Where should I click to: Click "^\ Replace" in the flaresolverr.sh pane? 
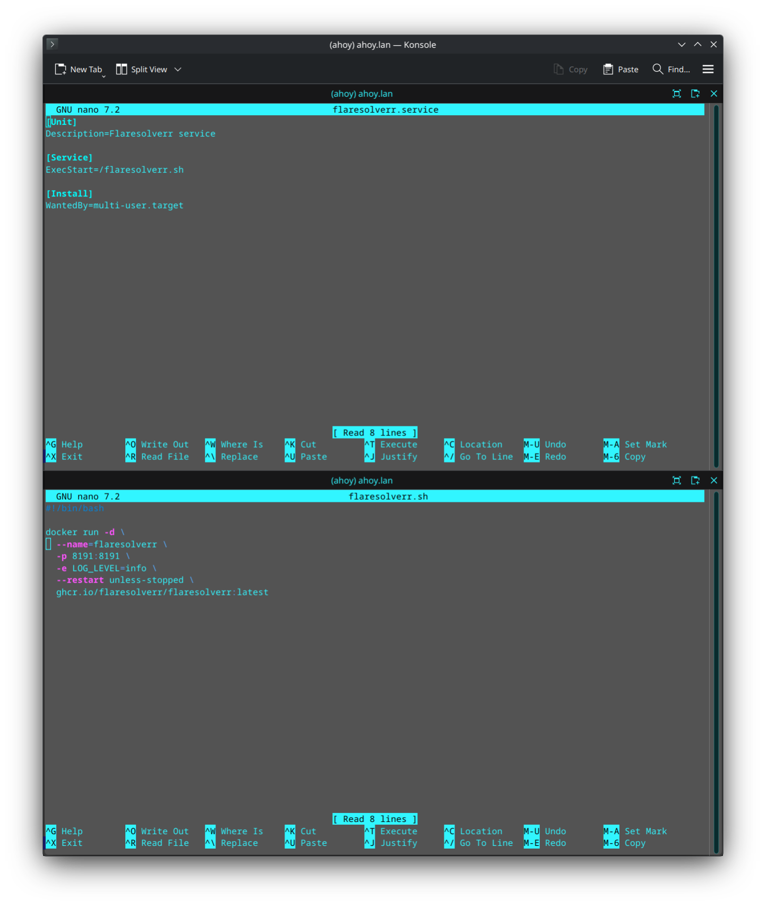coord(231,843)
